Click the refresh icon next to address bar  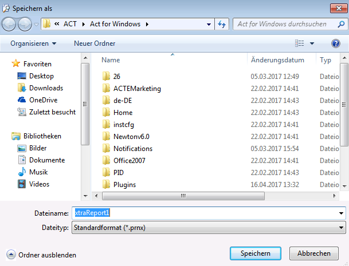click(x=222, y=24)
